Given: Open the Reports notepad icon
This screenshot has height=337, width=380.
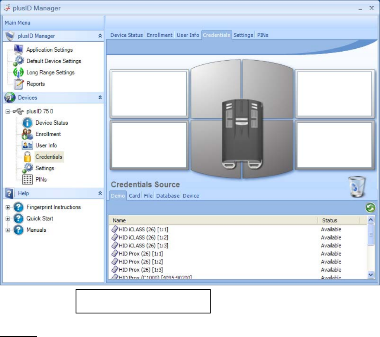Looking at the screenshot, I should (x=19, y=84).
